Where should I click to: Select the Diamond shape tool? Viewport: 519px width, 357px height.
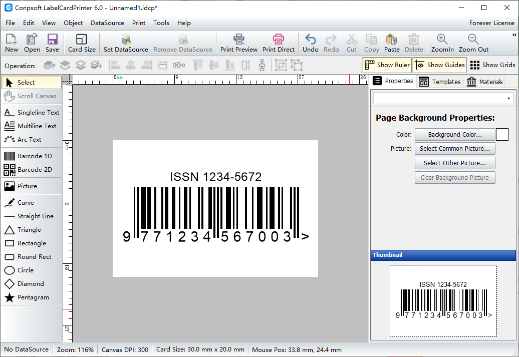[x=32, y=284]
